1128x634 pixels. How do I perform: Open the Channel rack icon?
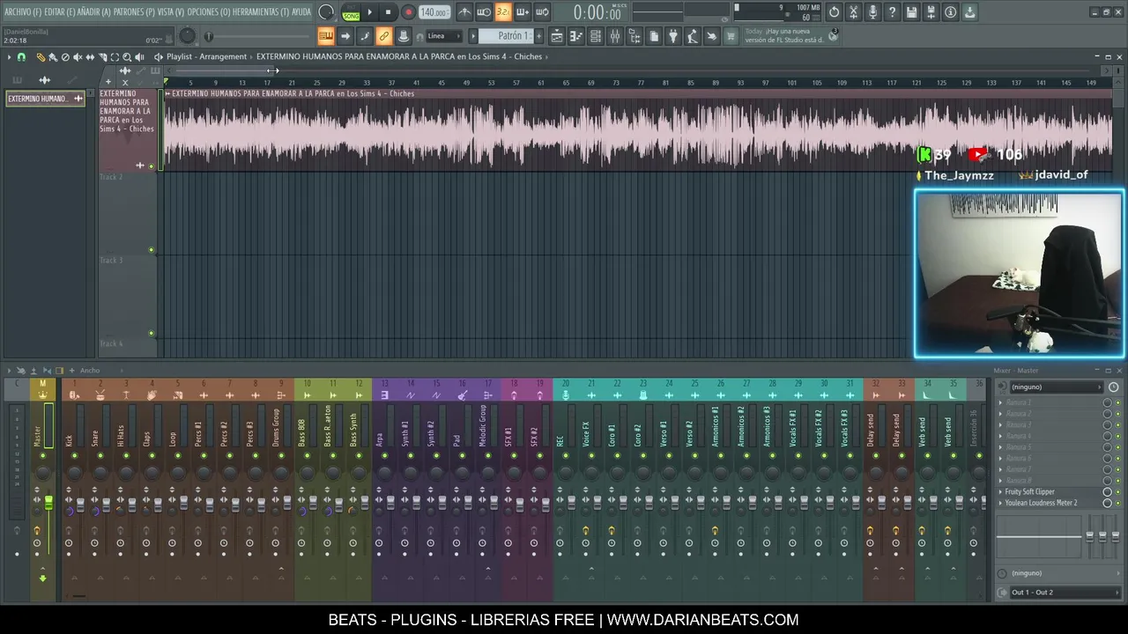(x=596, y=36)
